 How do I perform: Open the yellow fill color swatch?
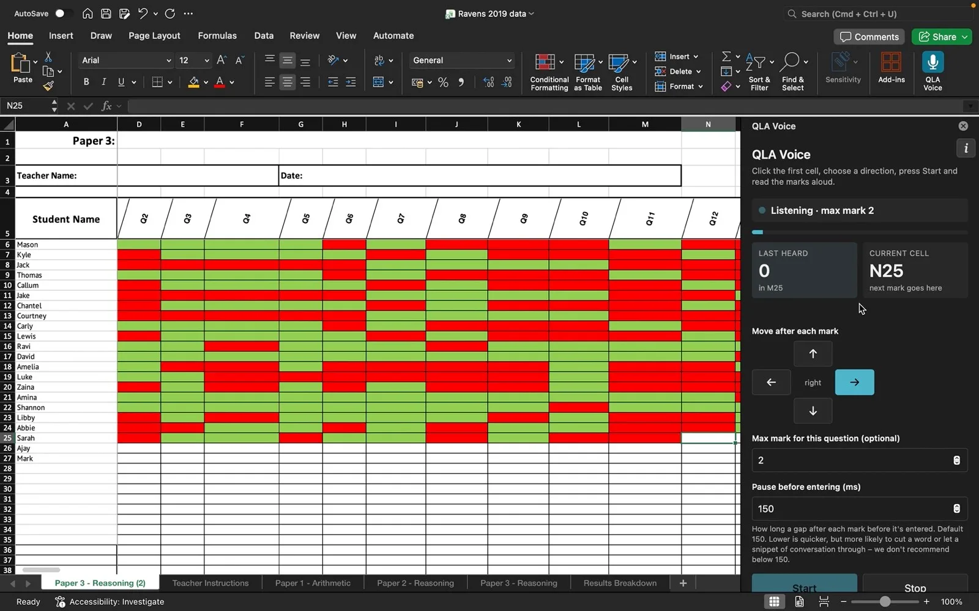tap(193, 82)
